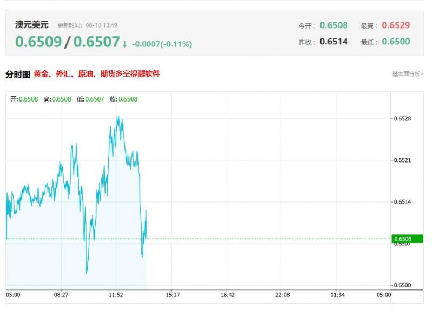The image size is (433, 317).
Task: Click chart legend 低:0.6507
Action: [90, 99]
